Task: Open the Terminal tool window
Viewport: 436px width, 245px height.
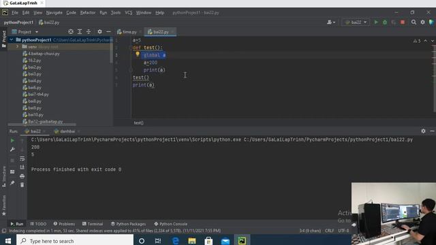Action: click(x=93, y=224)
